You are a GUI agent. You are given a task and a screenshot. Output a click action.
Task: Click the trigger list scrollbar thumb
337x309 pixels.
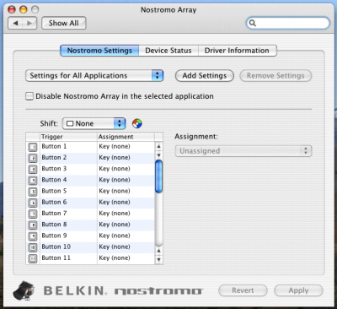158,176
